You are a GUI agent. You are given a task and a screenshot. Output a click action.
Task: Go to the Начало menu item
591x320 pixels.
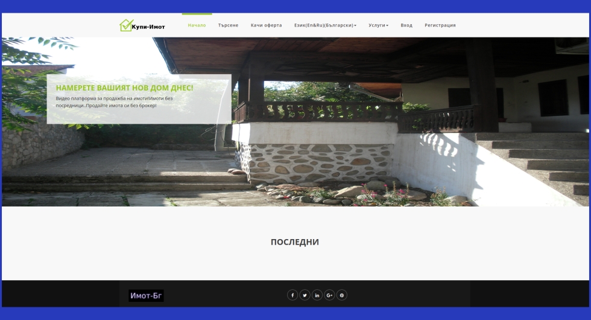click(x=197, y=25)
